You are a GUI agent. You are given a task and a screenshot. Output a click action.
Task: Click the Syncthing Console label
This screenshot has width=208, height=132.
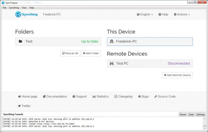tap(13, 114)
